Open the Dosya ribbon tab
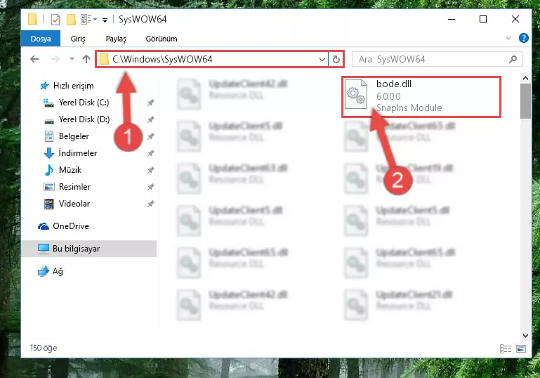The image size is (540, 378). 41,39
